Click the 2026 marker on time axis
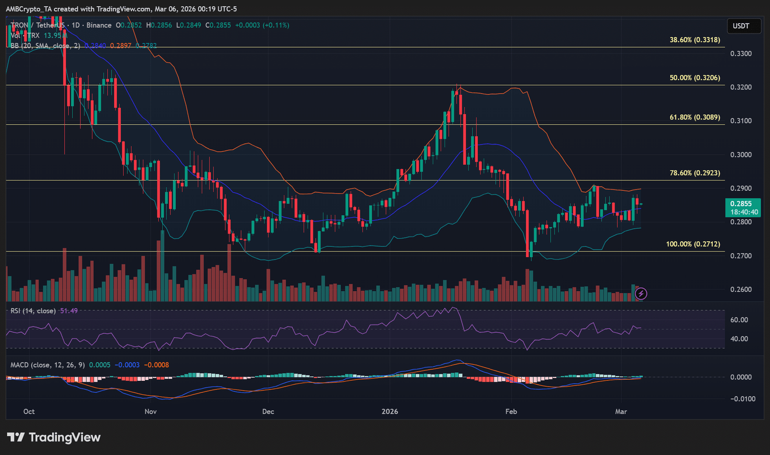This screenshot has width=770, height=455. (389, 412)
